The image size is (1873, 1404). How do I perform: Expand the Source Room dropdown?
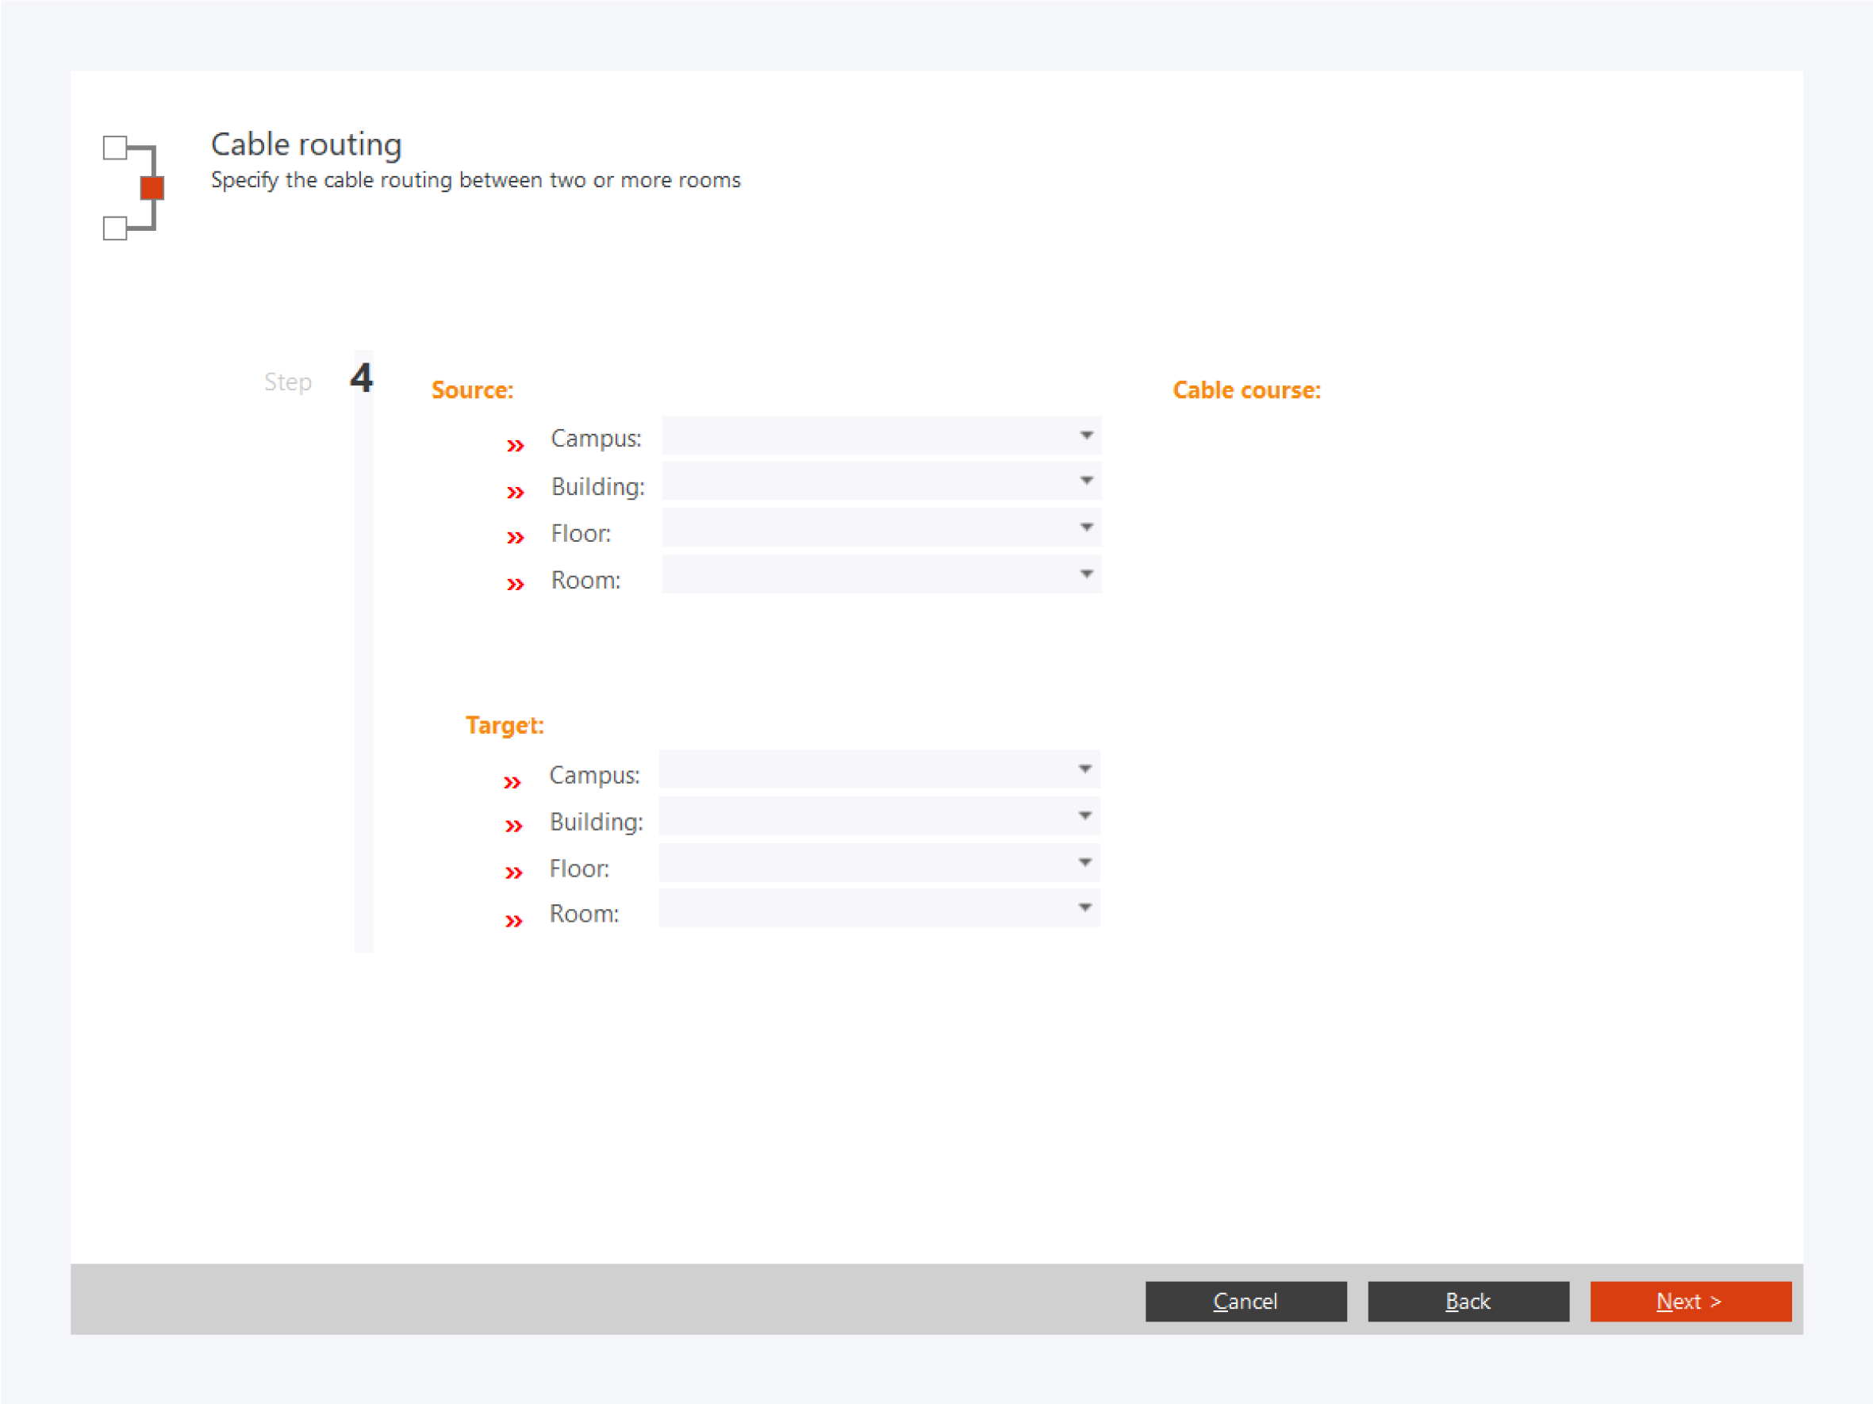pos(881,575)
